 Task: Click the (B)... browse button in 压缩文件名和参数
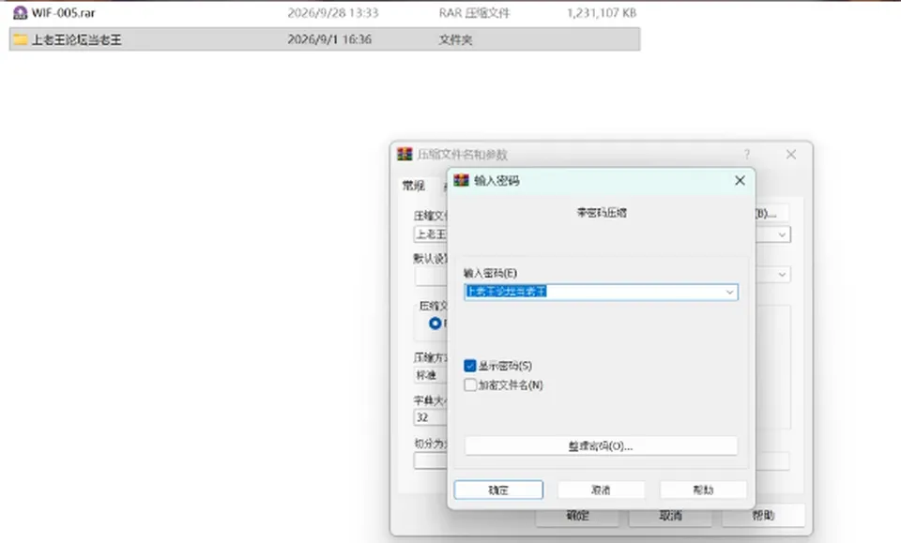[x=771, y=214]
